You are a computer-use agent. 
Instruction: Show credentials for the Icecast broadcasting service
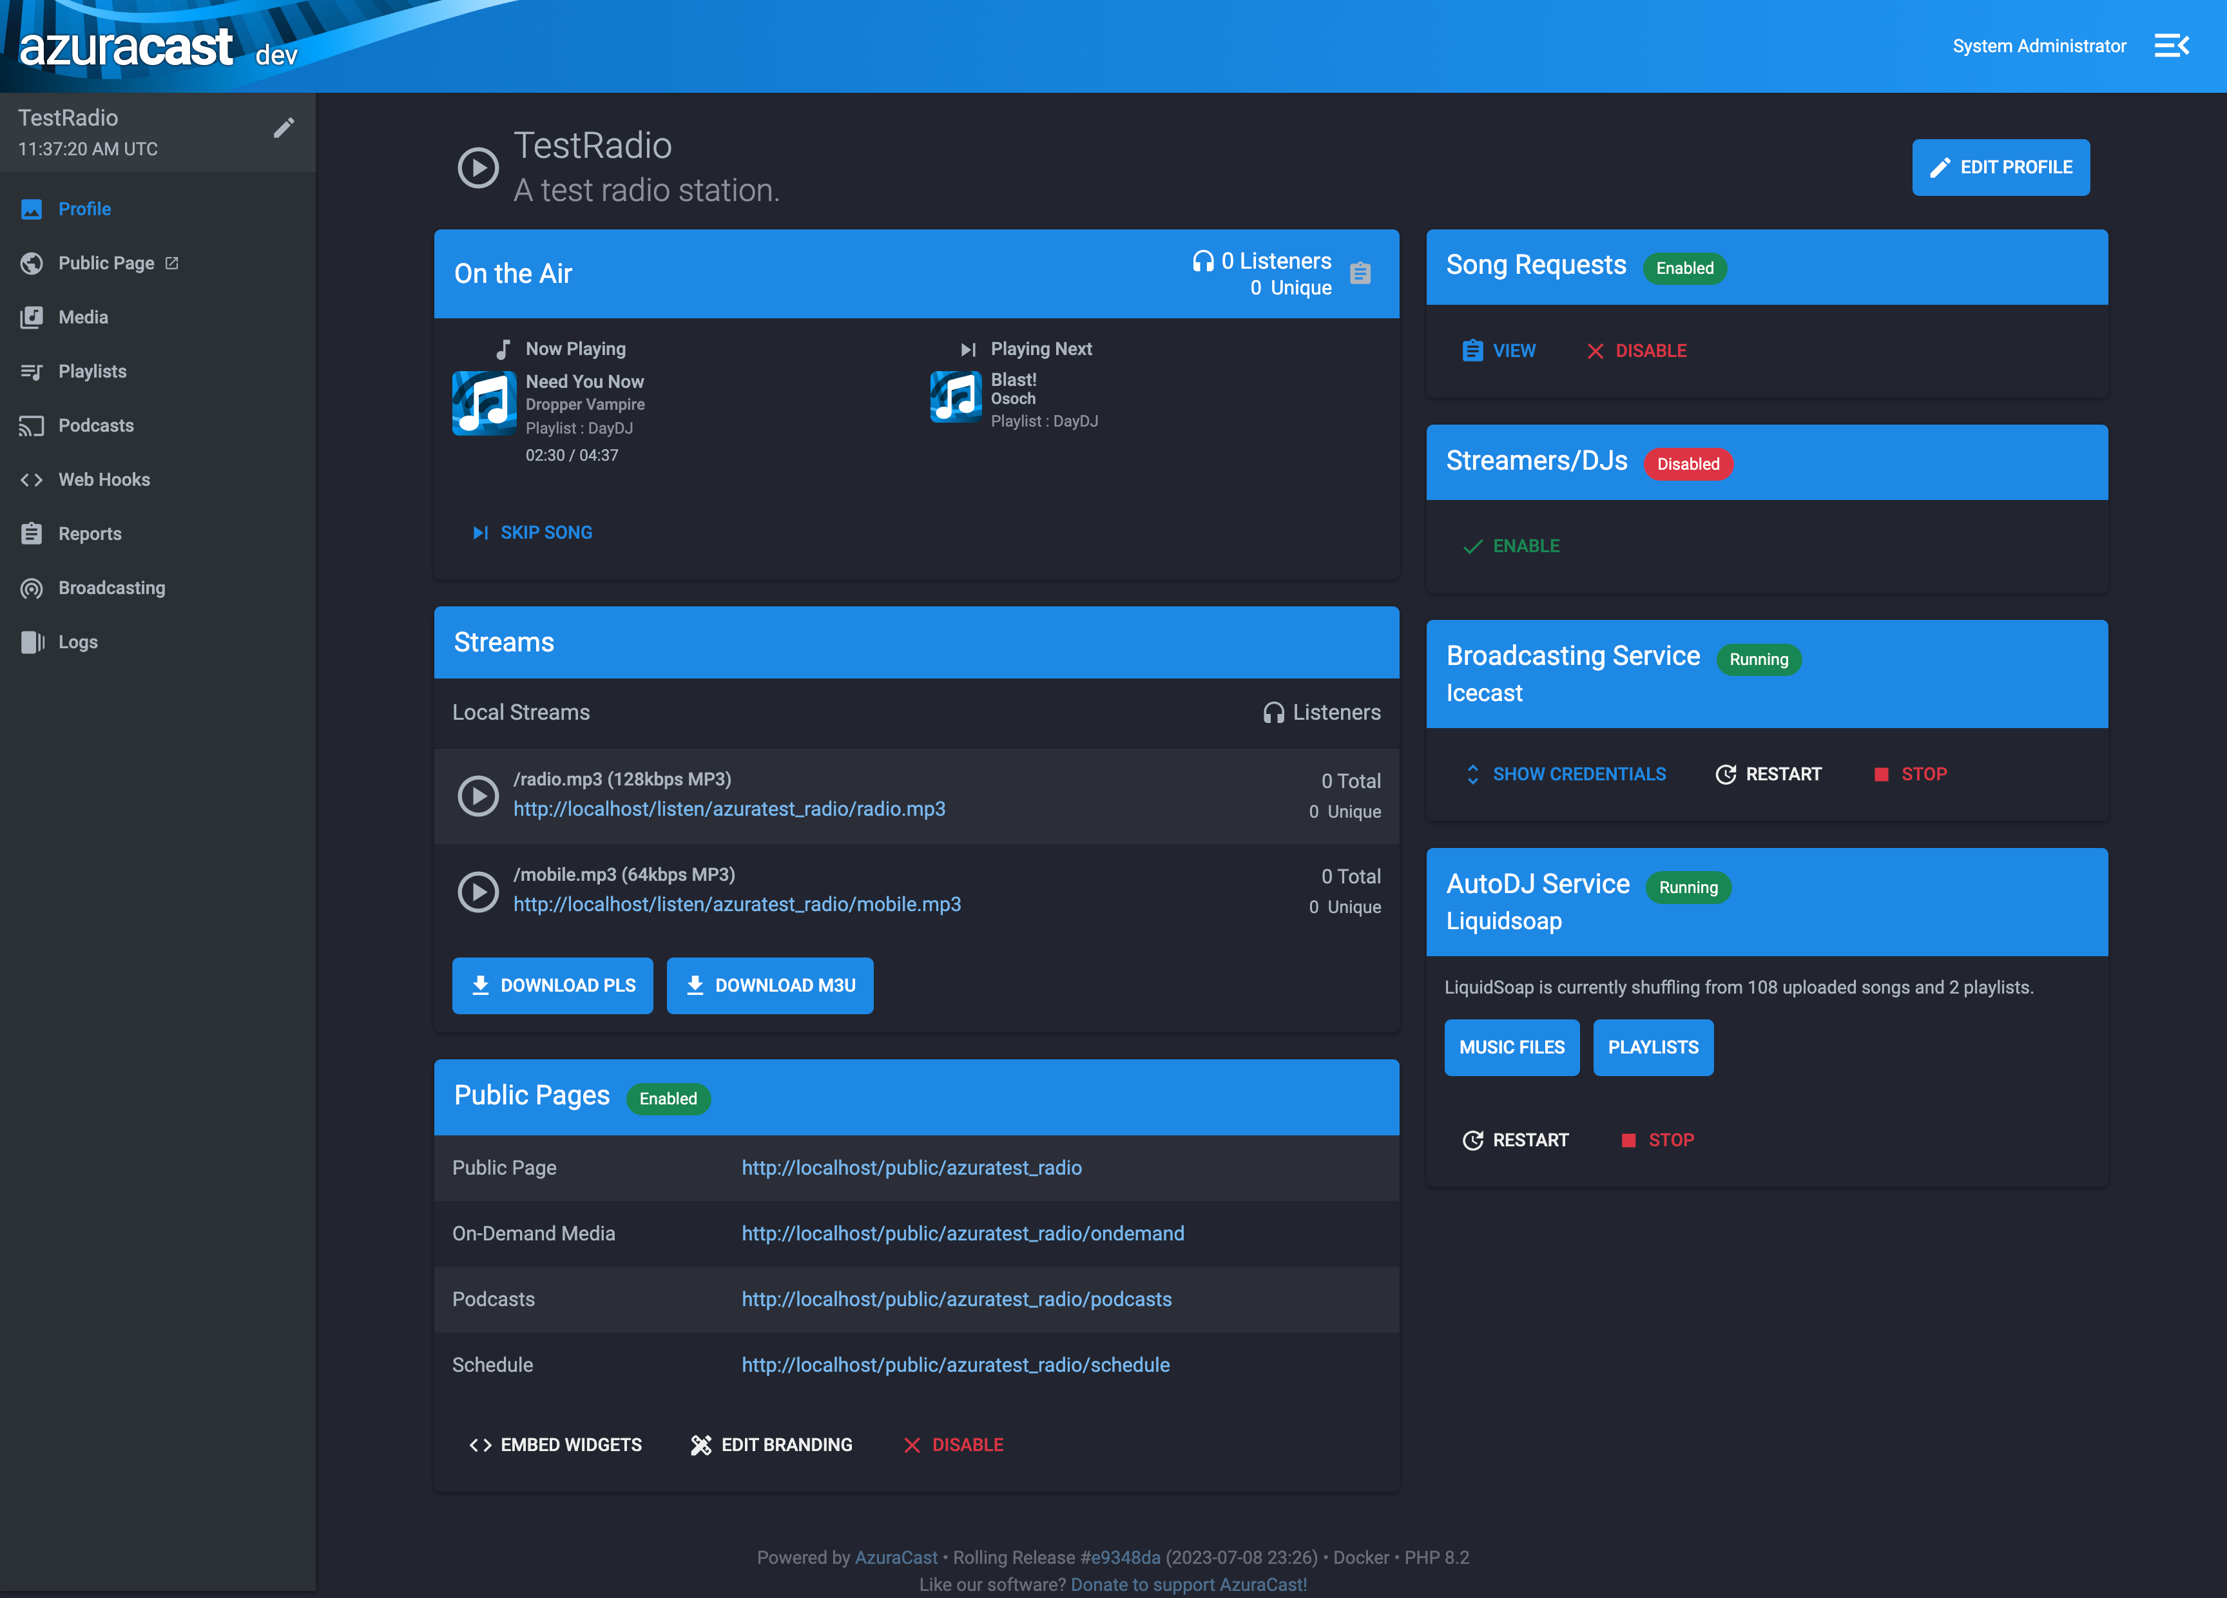coord(1565,773)
